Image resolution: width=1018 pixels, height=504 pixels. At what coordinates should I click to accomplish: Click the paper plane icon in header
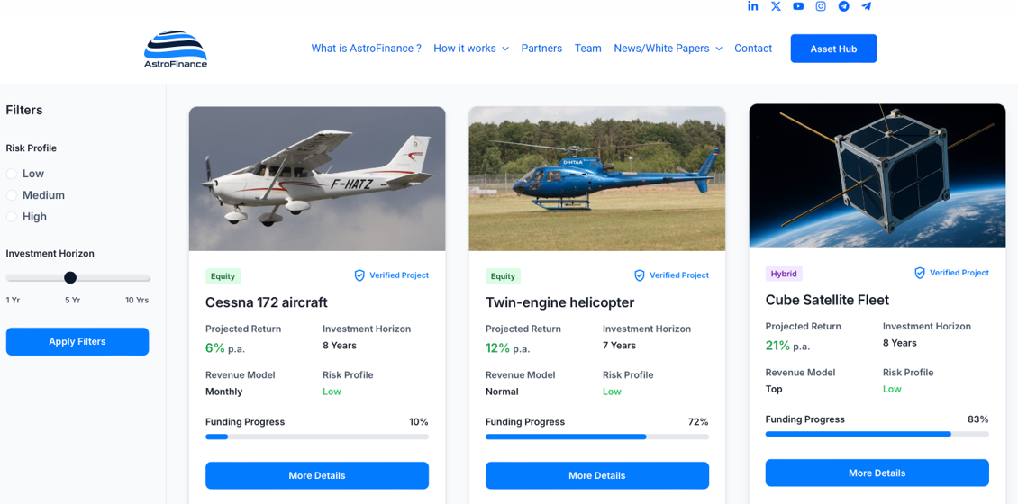click(866, 6)
